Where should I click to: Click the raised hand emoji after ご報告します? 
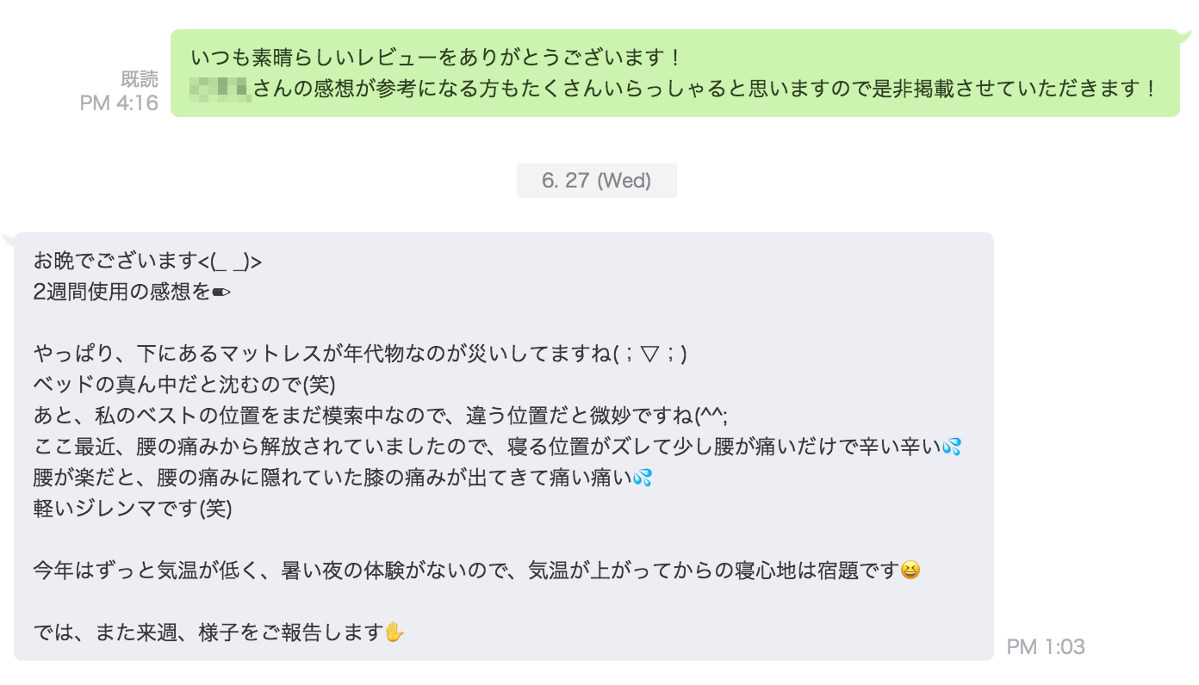pos(394,633)
